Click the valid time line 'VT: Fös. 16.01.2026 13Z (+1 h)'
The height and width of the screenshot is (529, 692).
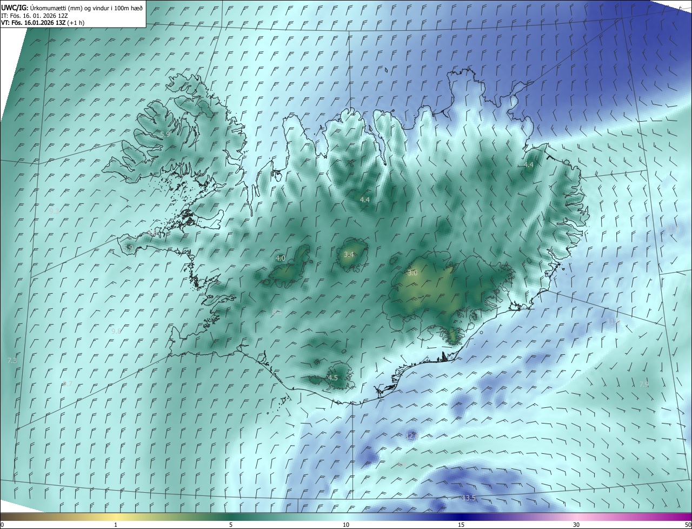click(42, 23)
